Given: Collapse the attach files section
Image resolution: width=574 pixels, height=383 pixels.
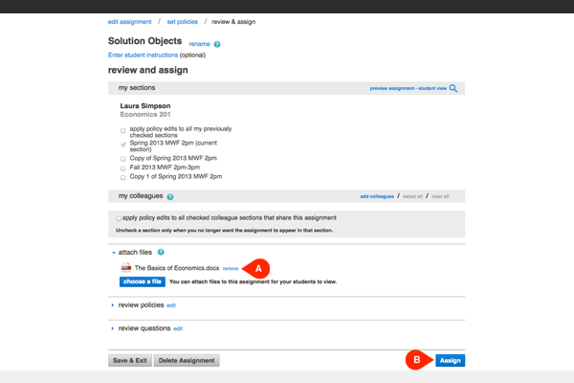Looking at the screenshot, I should (x=113, y=251).
